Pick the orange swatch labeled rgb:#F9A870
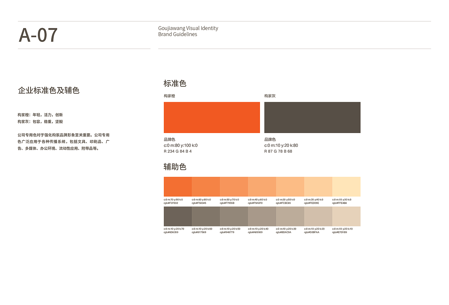The width and height of the screenshot is (449, 305). click(x=262, y=187)
